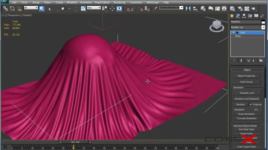Open the Curve Editor toolbar icon
The image size is (268, 150).
point(218,8)
